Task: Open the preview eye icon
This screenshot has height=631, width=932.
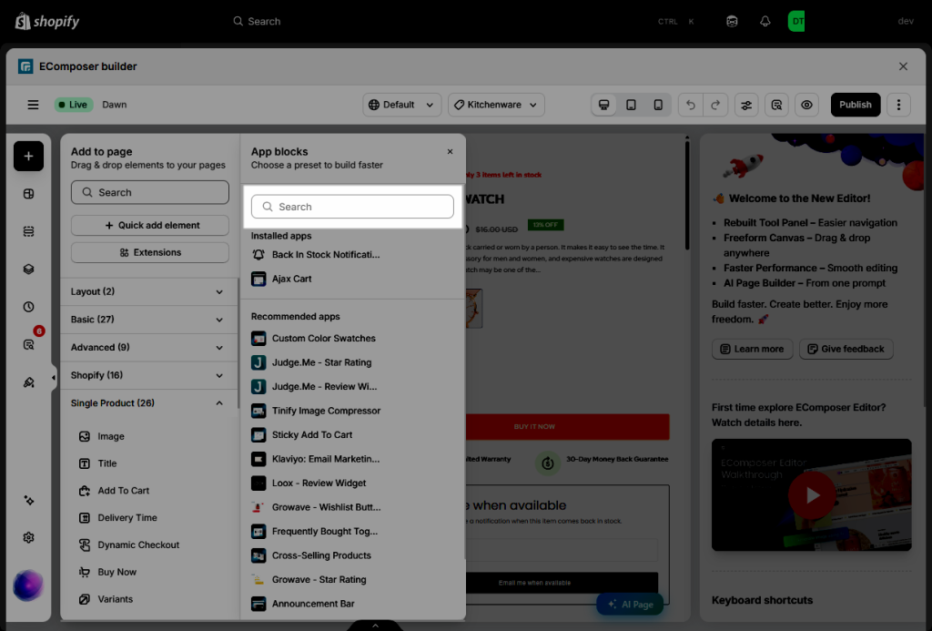Action: pyautogui.click(x=806, y=105)
